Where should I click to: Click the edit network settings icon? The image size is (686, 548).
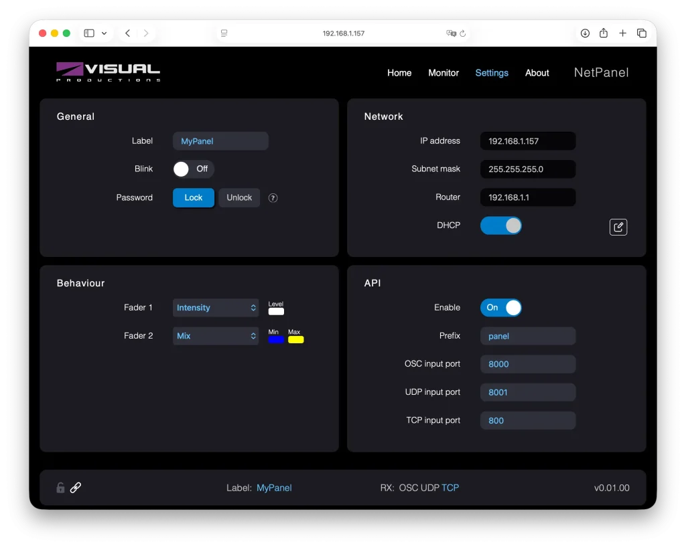[x=618, y=227]
